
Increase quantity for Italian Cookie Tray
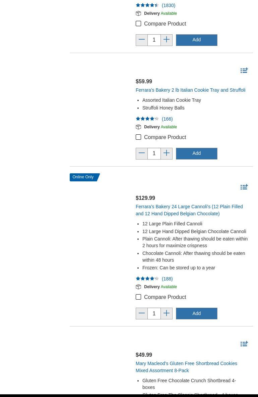pos(167,153)
